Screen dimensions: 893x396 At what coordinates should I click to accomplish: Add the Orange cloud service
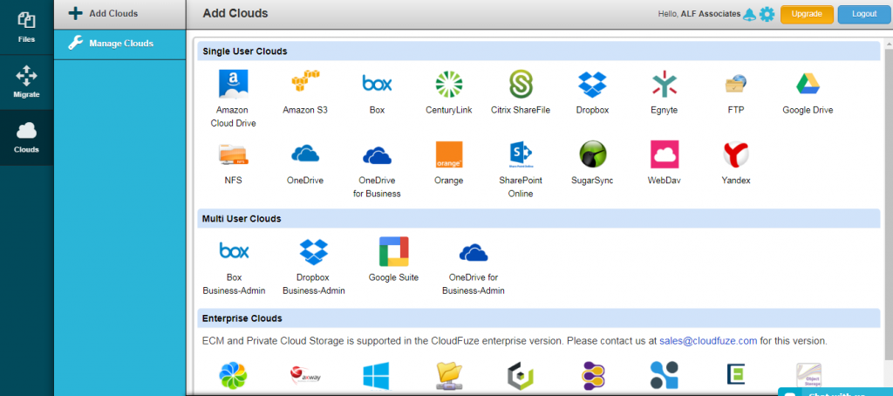tap(449, 154)
